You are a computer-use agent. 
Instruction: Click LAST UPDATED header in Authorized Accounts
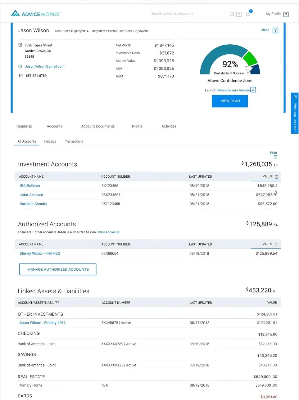coord(201,244)
